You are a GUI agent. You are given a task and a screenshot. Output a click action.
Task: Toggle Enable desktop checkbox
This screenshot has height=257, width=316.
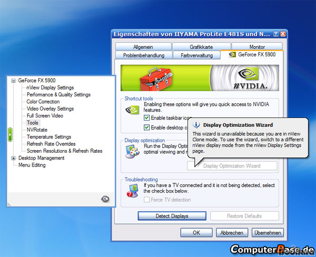[146, 127]
